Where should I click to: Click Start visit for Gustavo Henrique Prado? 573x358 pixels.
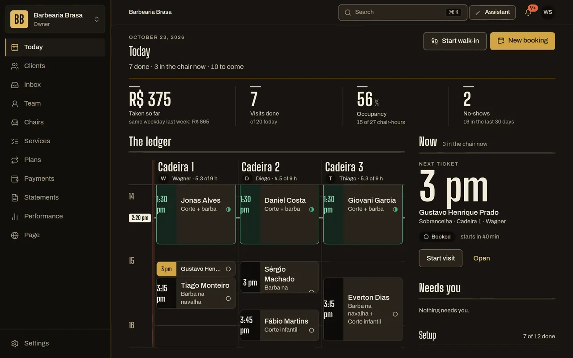click(x=440, y=258)
